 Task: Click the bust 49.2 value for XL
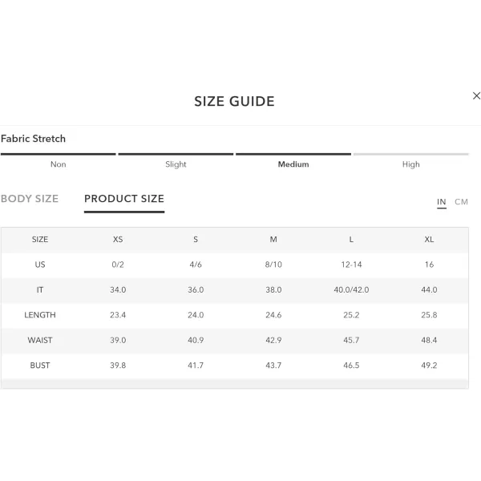point(429,366)
